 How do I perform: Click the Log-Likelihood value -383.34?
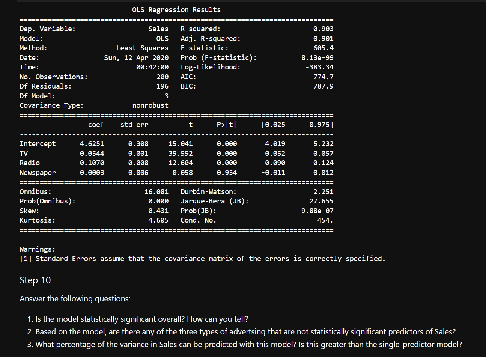(320, 67)
